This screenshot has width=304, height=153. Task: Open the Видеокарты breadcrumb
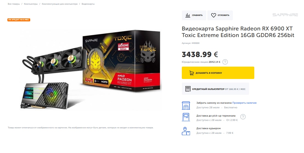coord(88,4)
